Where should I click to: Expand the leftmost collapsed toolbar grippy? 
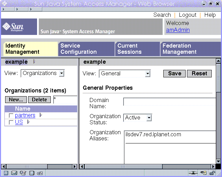click(x=8, y=9)
